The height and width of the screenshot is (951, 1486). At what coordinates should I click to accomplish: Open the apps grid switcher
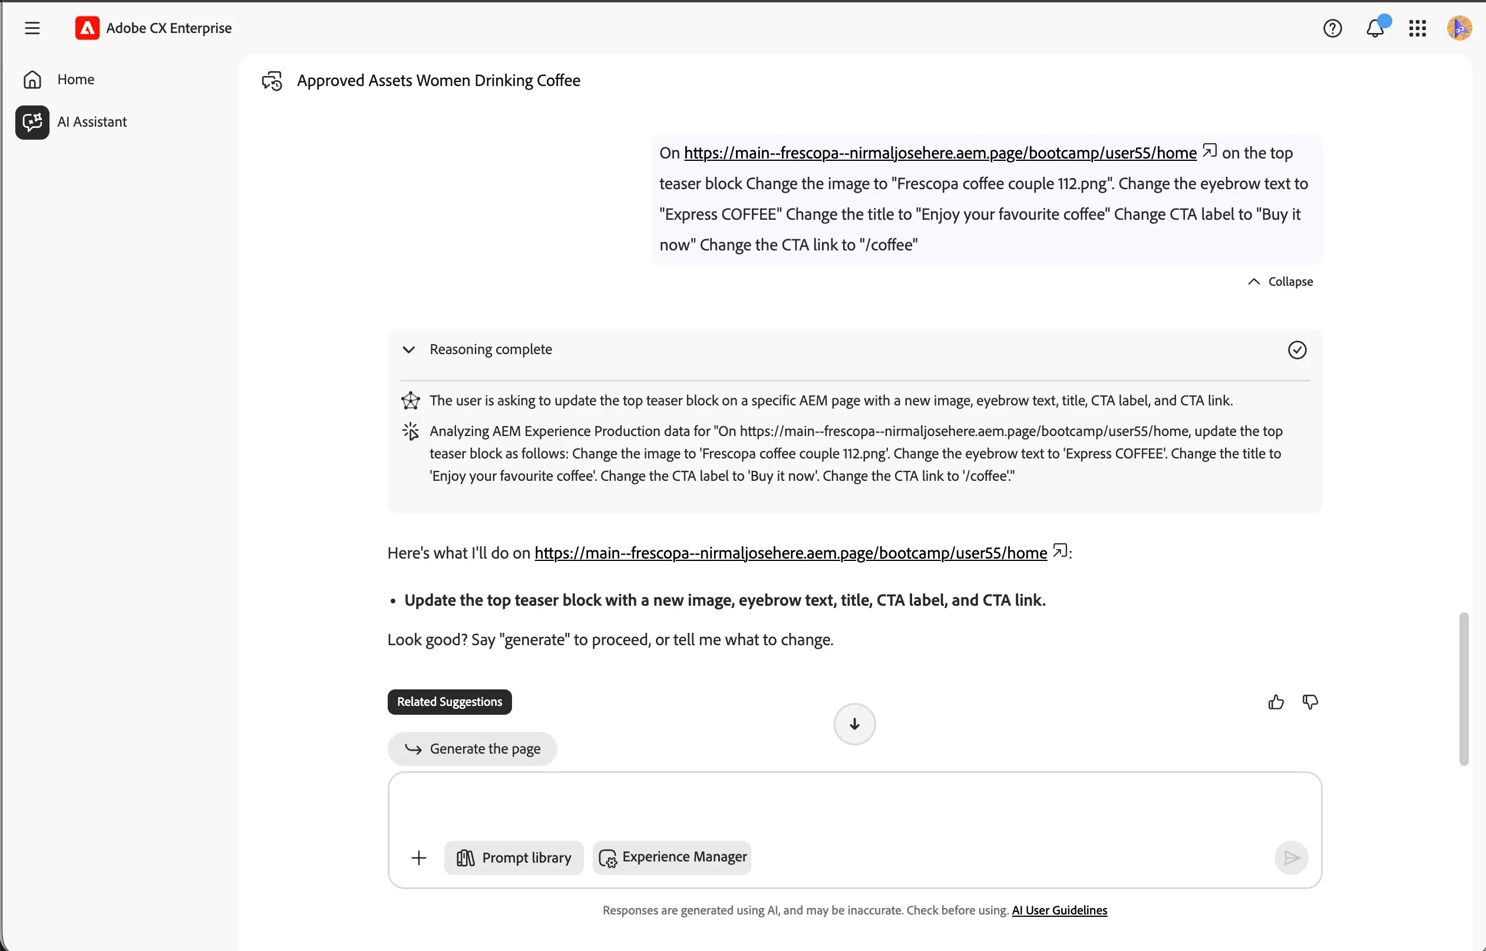(1418, 28)
